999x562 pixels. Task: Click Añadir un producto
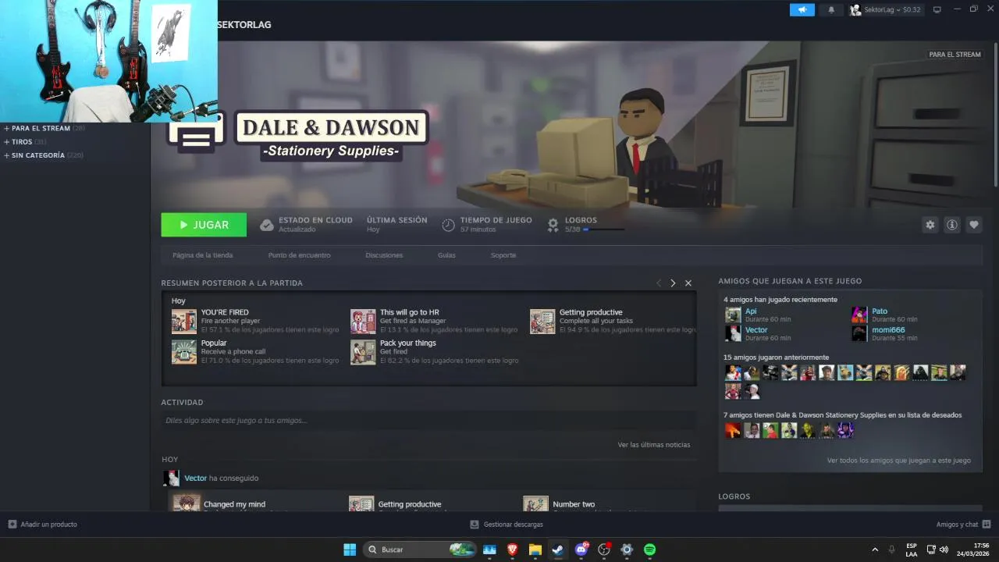pyautogui.click(x=43, y=525)
